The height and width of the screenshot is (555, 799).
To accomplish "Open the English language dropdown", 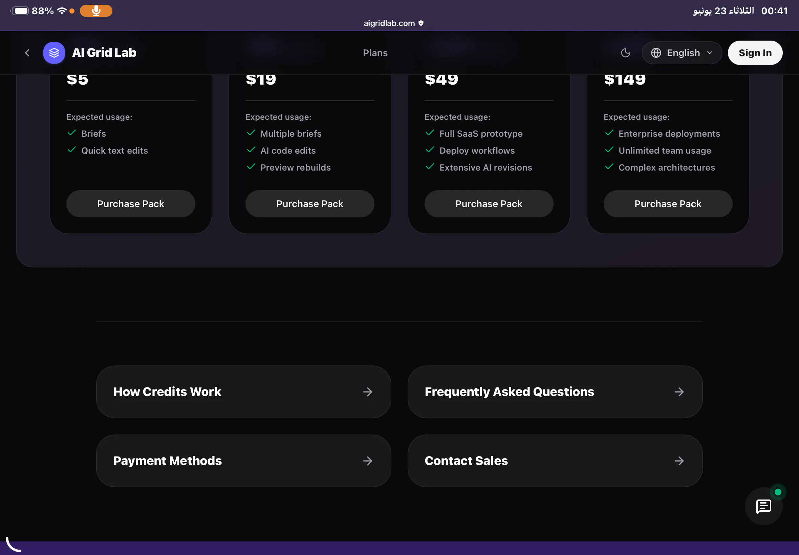I will [682, 53].
